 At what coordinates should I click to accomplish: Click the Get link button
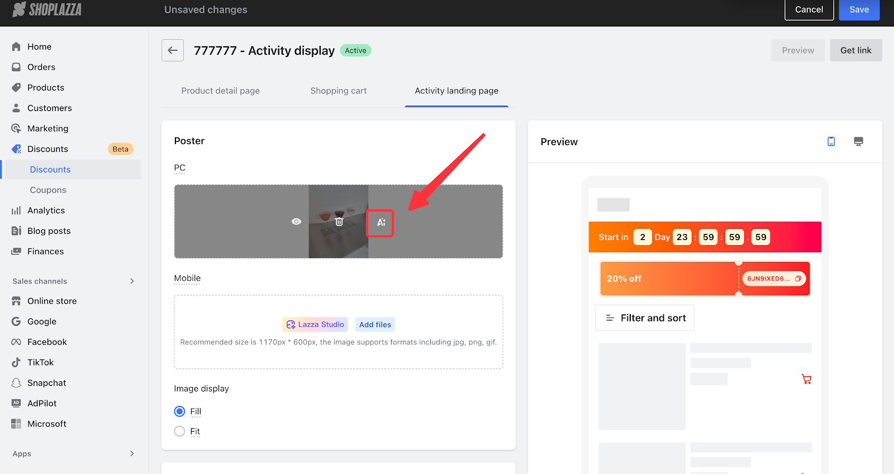(x=855, y=50)
